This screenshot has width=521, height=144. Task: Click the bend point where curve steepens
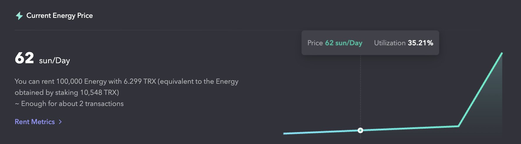click(458, 126)
